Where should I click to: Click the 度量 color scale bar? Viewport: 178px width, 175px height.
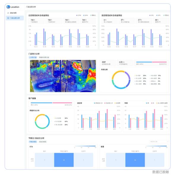pos(158,146)
